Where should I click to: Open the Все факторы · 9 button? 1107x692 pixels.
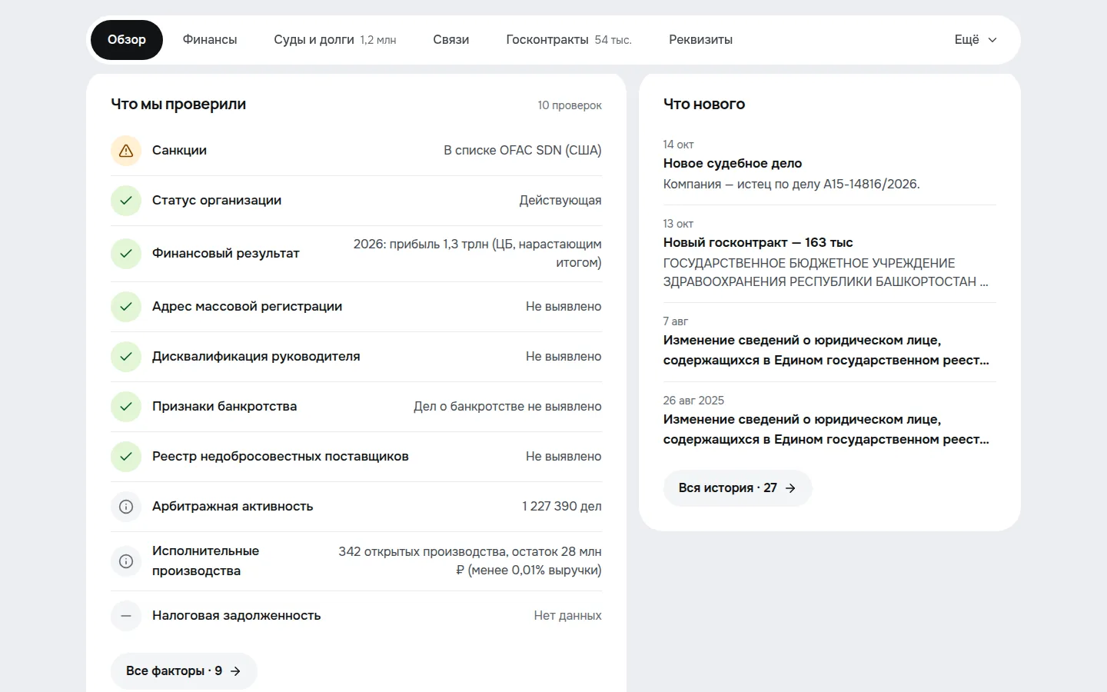(x=184, y=671)
